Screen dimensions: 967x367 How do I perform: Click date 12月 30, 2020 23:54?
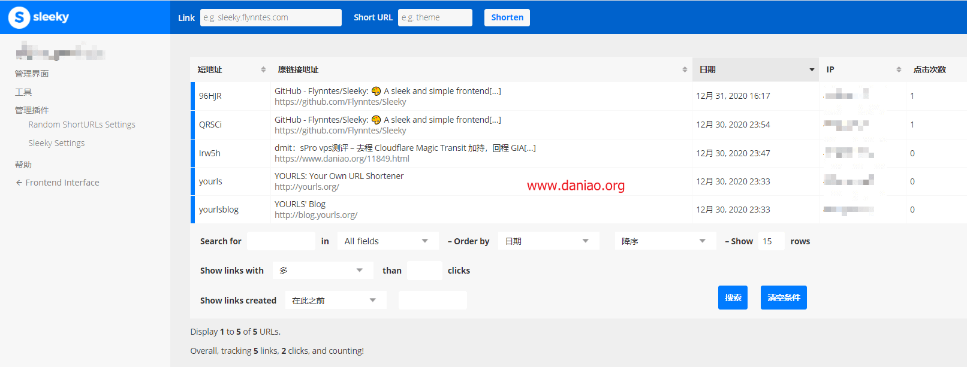tap(733, 125)
